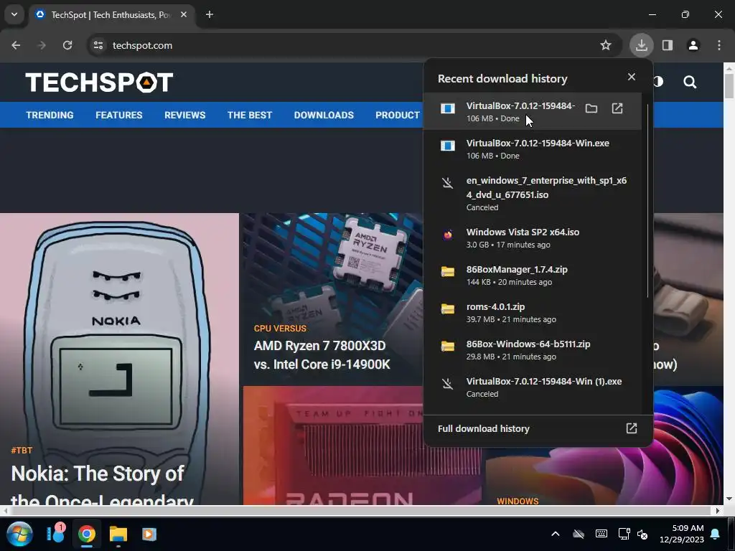This screenshot has width=735, height=551.
Task: Click the page horizontal scrollbar
Action: click(x=361, y=510)
